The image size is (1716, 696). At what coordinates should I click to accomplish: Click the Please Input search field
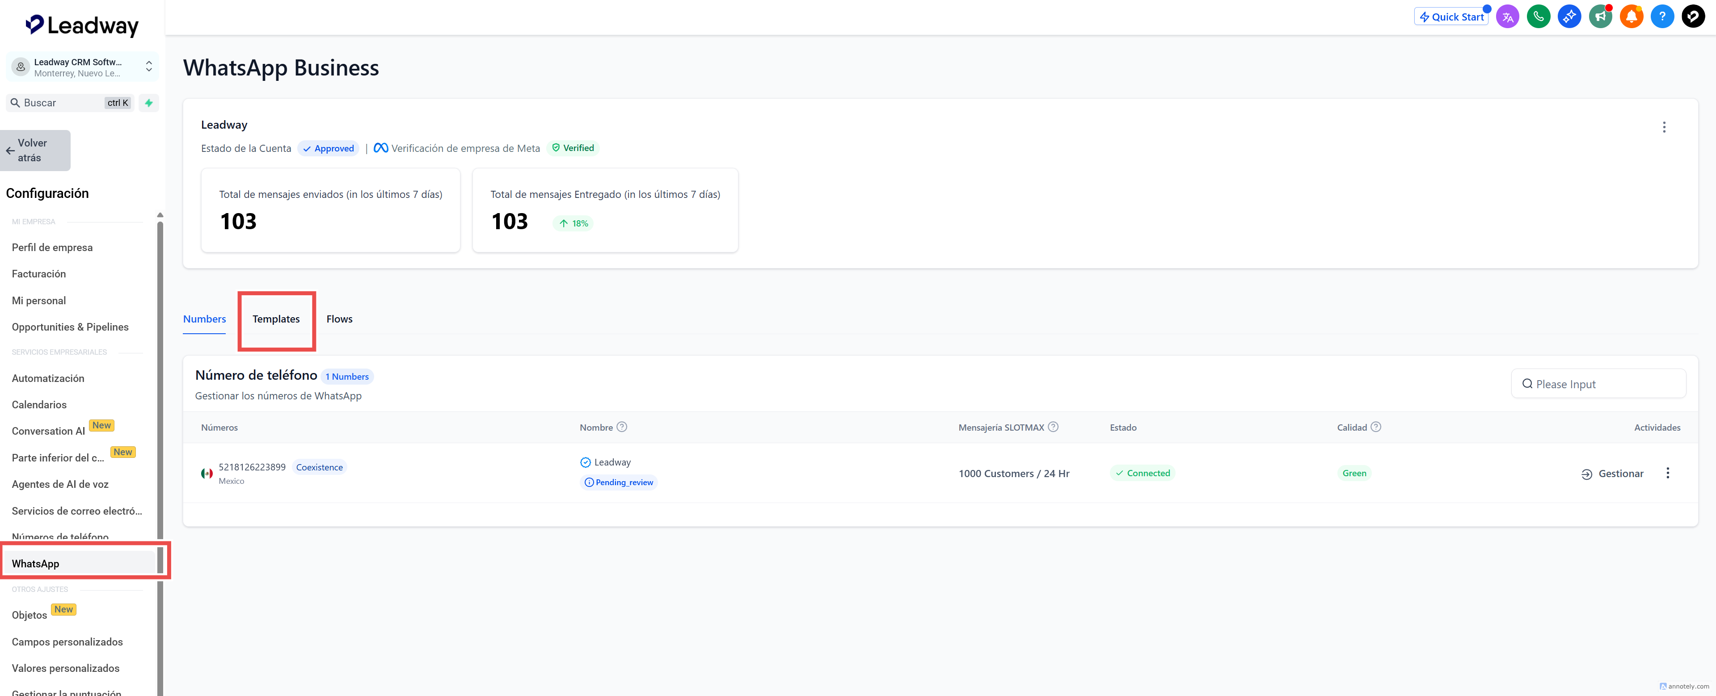click(x=1599, y=384)
